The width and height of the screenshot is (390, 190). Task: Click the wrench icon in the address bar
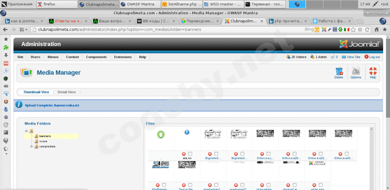click(329, 30)
